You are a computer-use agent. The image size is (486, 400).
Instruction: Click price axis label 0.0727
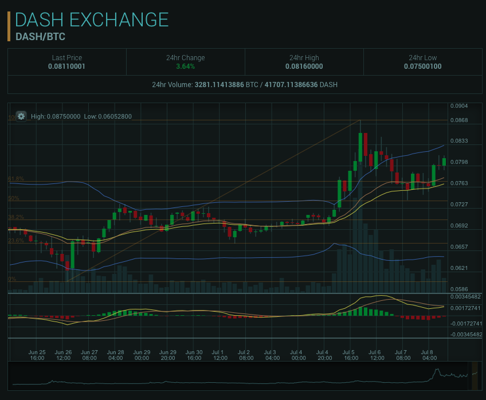[459, 205]
